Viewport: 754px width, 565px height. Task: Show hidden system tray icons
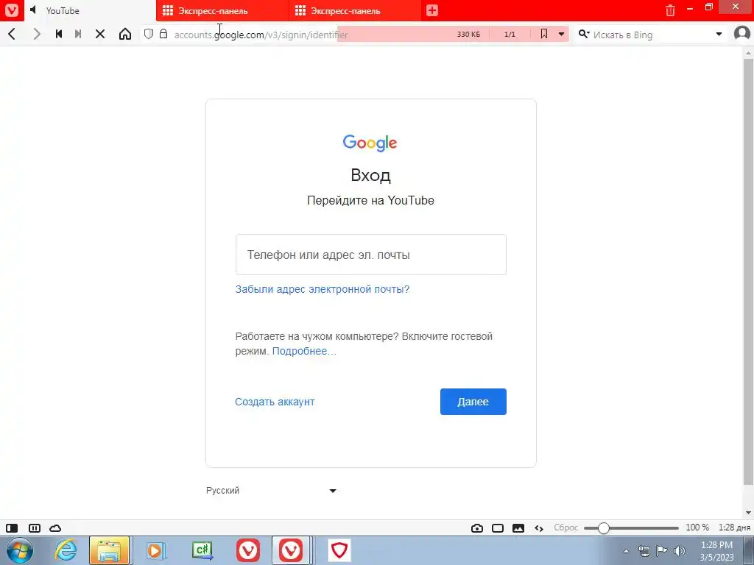tap(626, 551)
